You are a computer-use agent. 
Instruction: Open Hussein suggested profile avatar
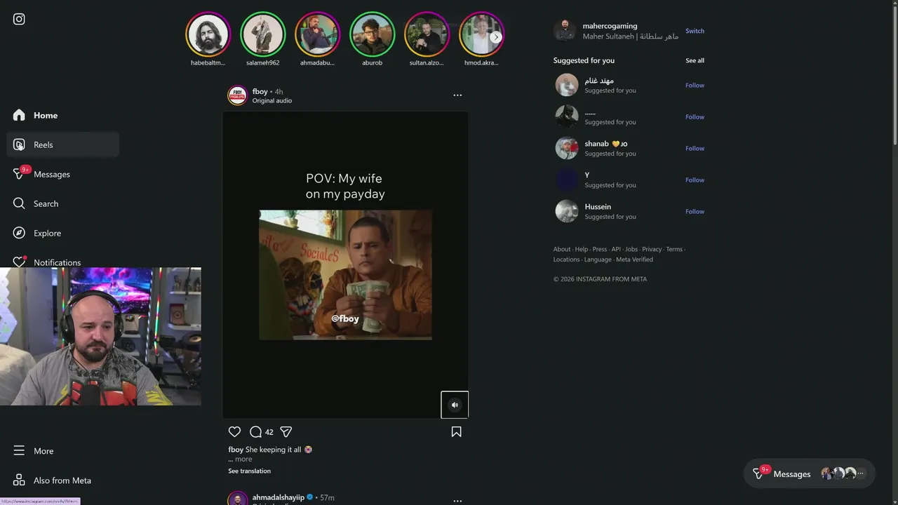(x=567, y=211)
